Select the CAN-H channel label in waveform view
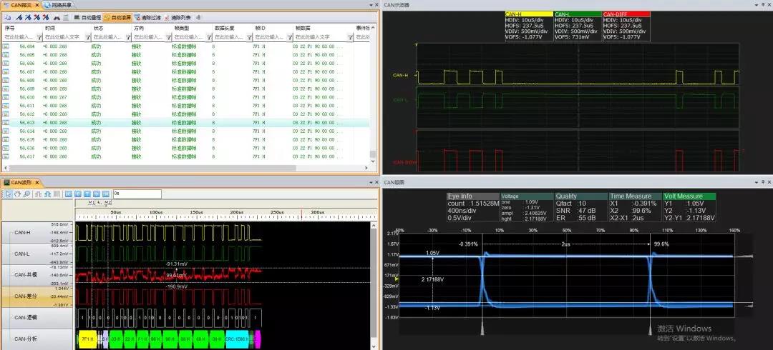This screenshot has width=773, height=350. tap(21, 232)
